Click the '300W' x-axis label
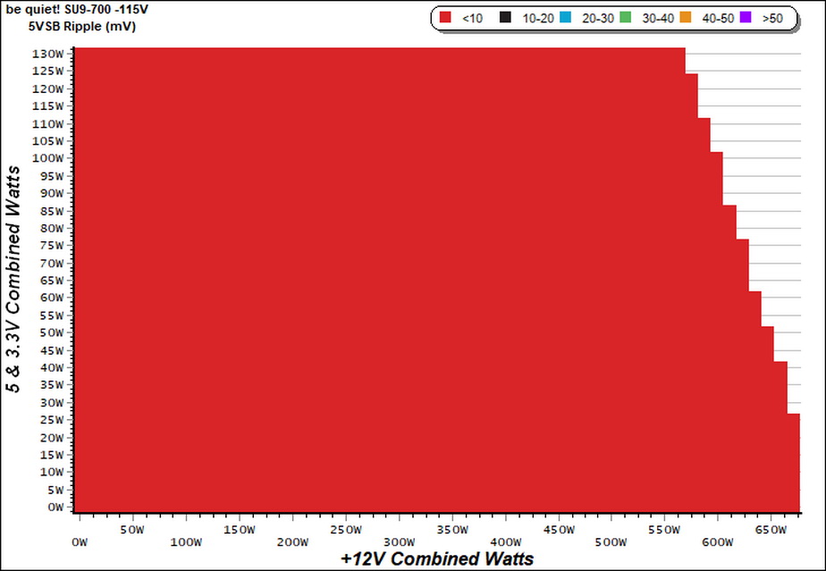Viewport: 826px width, 571px height. point(400,542)
